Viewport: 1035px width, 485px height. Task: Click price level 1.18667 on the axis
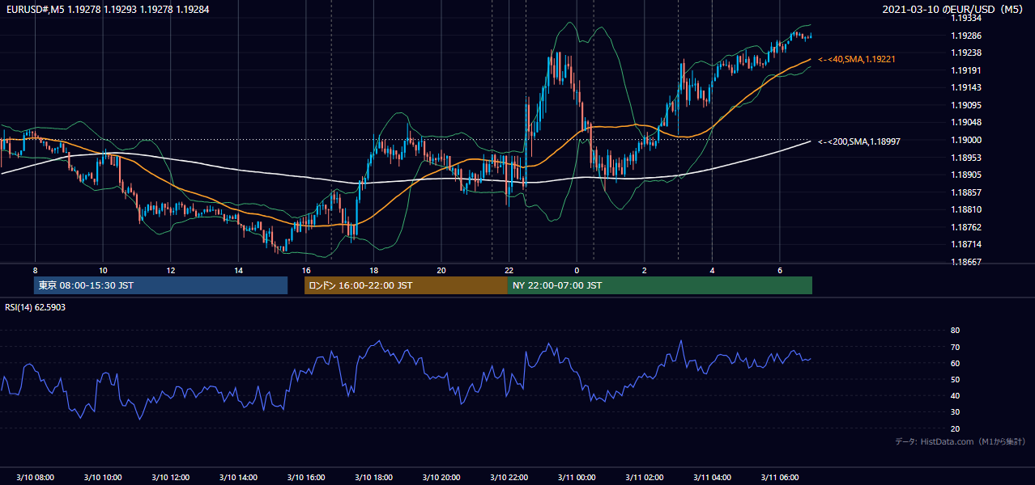[x=965, y=262]
